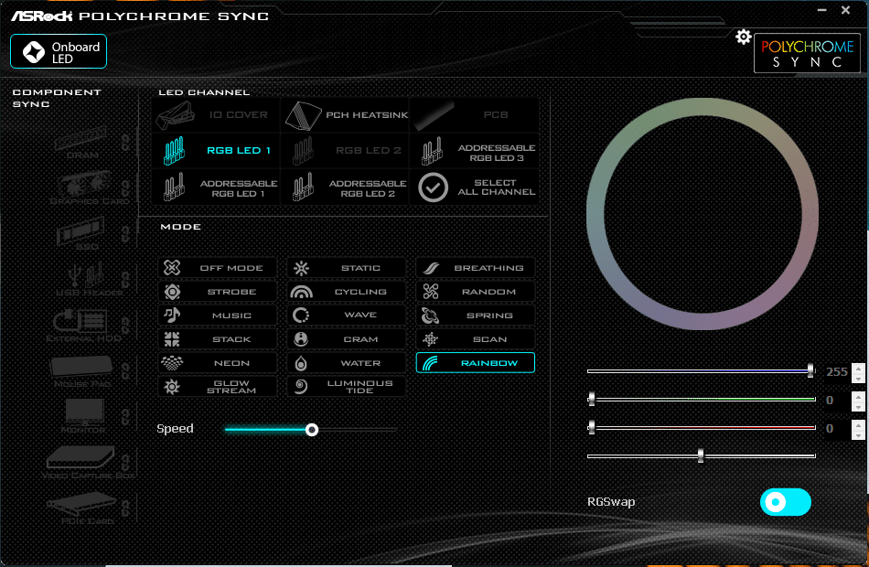Click the Mouse Pad component icon

pos(81,367)
